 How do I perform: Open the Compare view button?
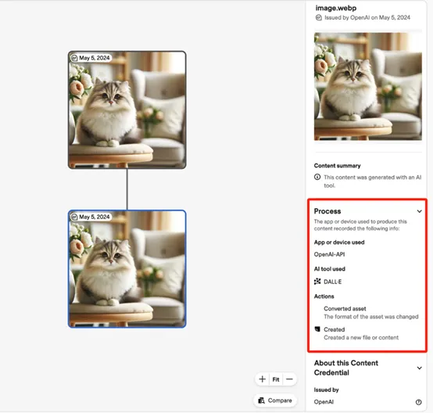click(275, 400)
